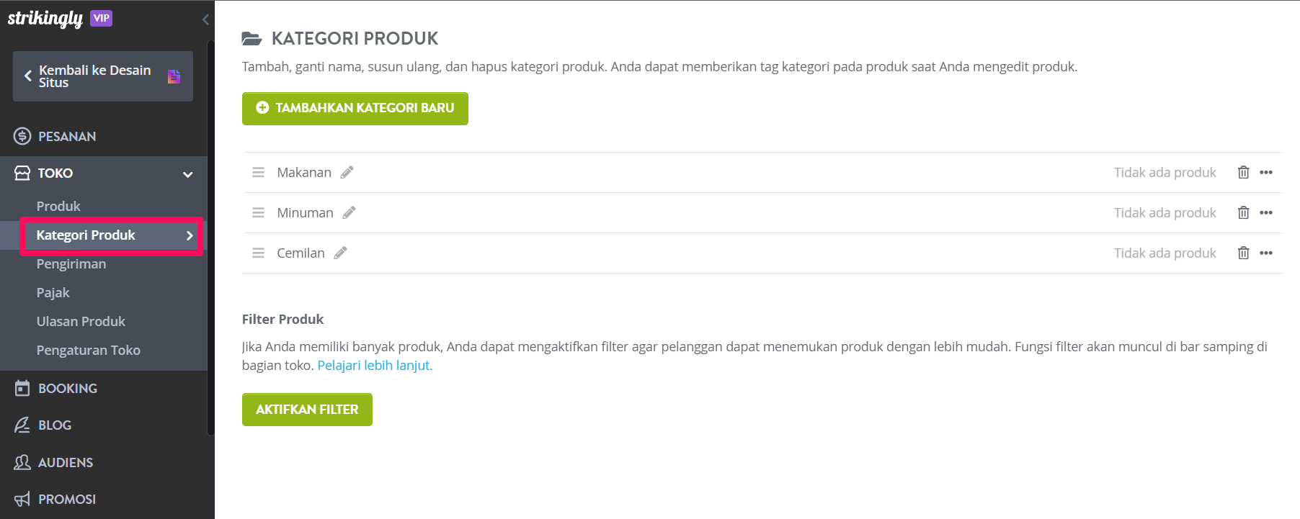Collapse the TOKO section chevron
Image resolution: width=1300 pixels, height=519 pixels.
[188, 174]
